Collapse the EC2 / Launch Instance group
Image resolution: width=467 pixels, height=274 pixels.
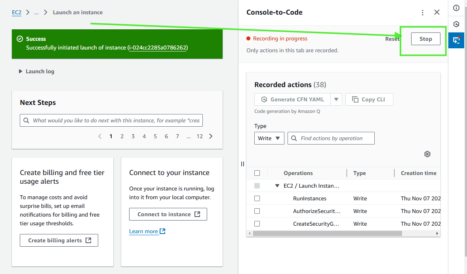click(277, 186)
